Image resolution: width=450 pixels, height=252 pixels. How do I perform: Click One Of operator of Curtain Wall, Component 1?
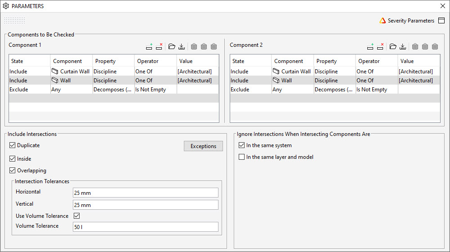click(156, 71)
